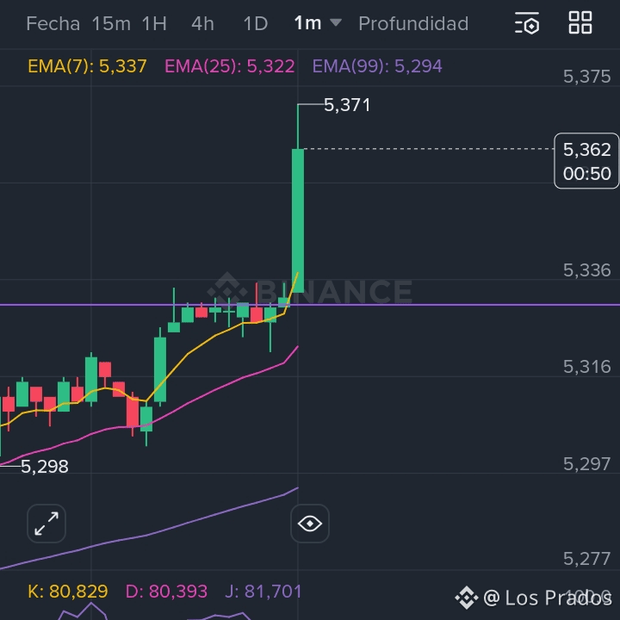Screen dimensions: 620x620
Task: Open the 1m interval dropdown arrow
Action: click(336, 22)
